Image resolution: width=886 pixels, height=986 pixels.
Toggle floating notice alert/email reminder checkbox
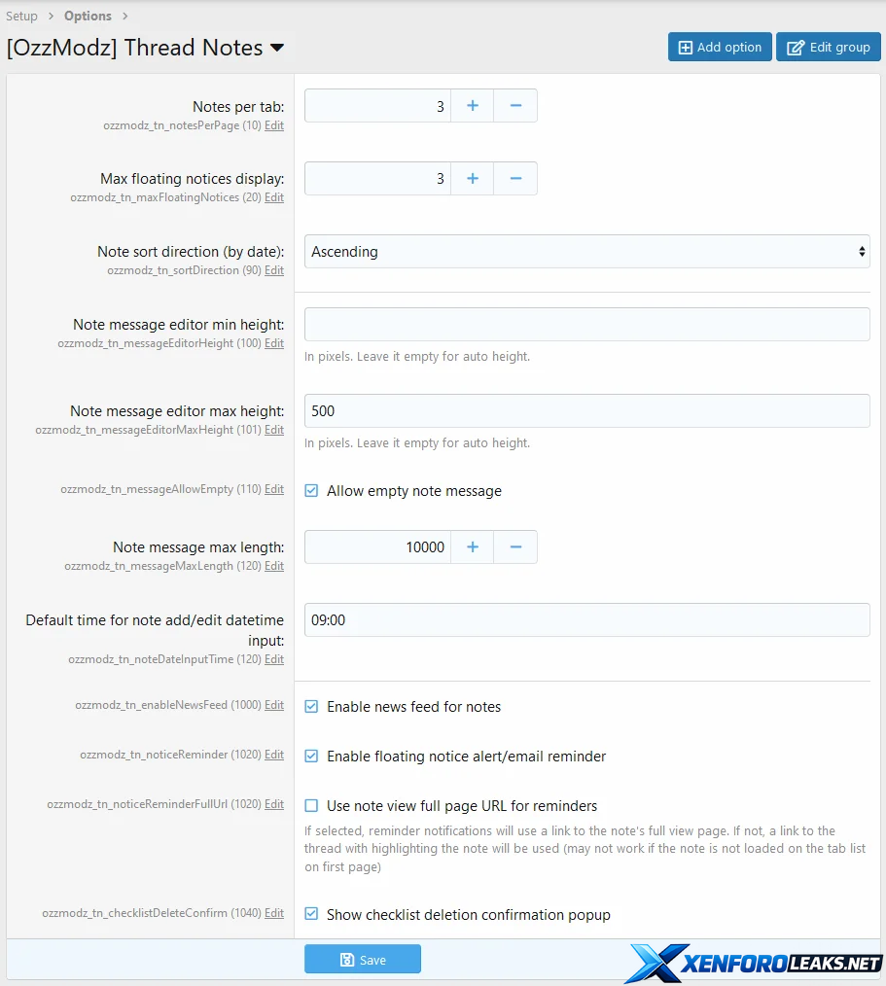pos(311,757)
